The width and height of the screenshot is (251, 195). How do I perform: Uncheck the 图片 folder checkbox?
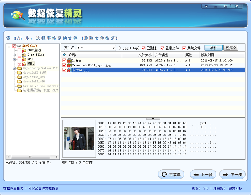coord(19,64)
